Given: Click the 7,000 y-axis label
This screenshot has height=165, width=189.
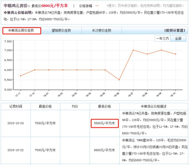Looking at the screenshot, I should click(x=8, y=50).
